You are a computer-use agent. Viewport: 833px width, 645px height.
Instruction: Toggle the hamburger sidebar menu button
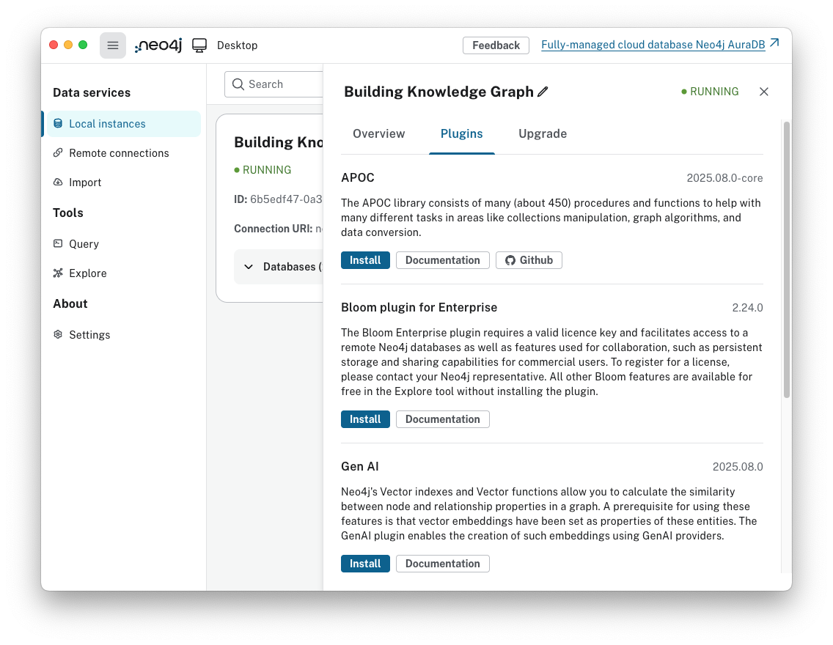113,45
